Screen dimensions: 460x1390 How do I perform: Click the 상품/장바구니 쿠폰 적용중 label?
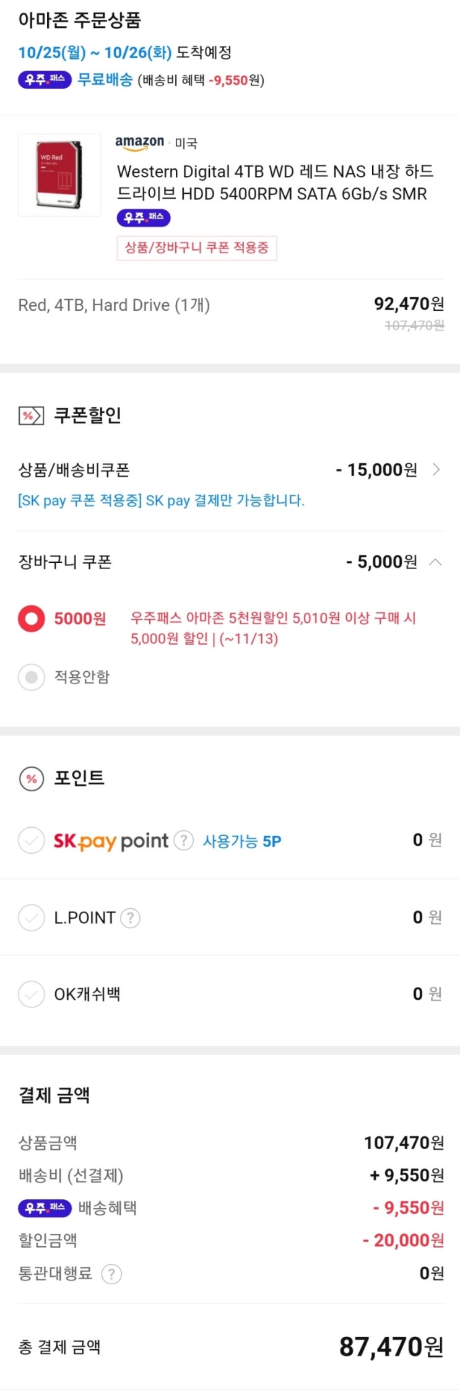197,248
